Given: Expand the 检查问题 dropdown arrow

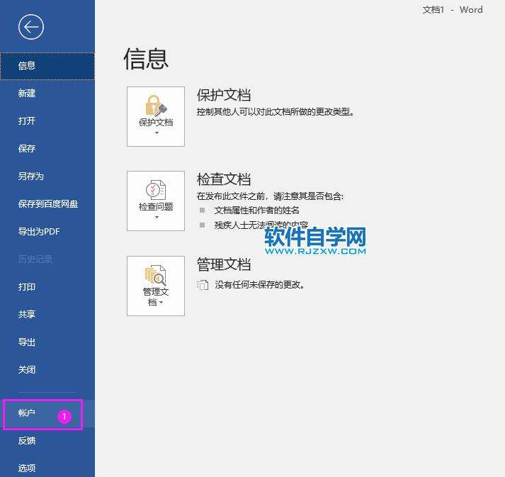Looking at the screenshot, I should click(x=157, y=217).
